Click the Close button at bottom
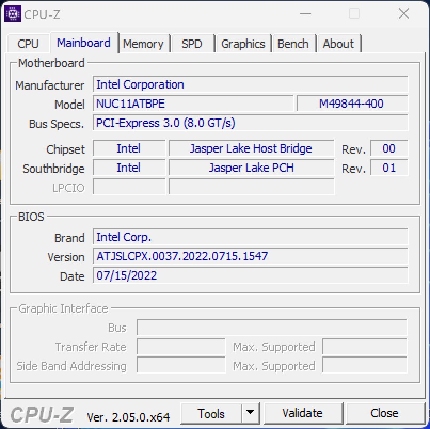The height and width of the screenshot is (429, 430). click(x=385, y=414)
